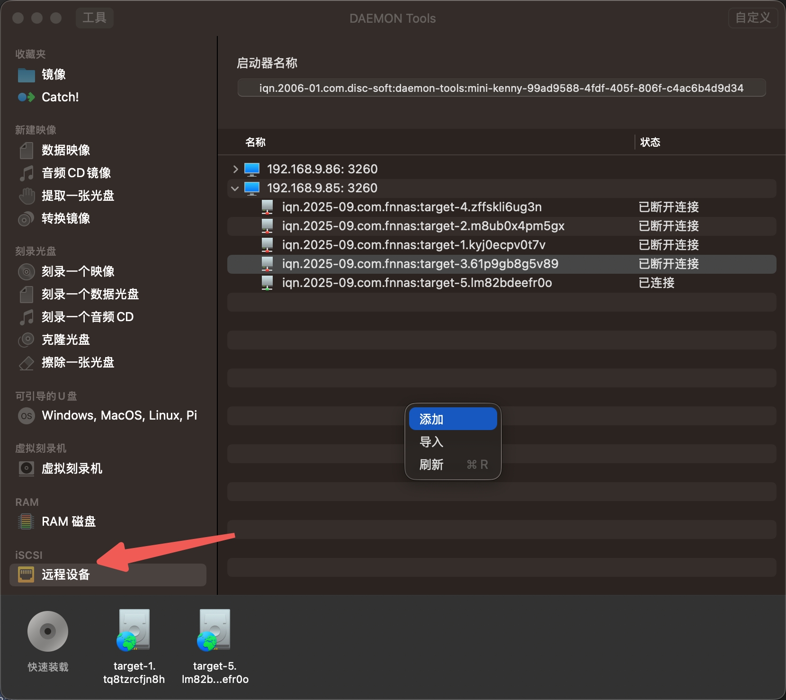Select the 192.168.9.86: 3260 server label
This screenshot has height=700, width=786.
click(322, 169)
